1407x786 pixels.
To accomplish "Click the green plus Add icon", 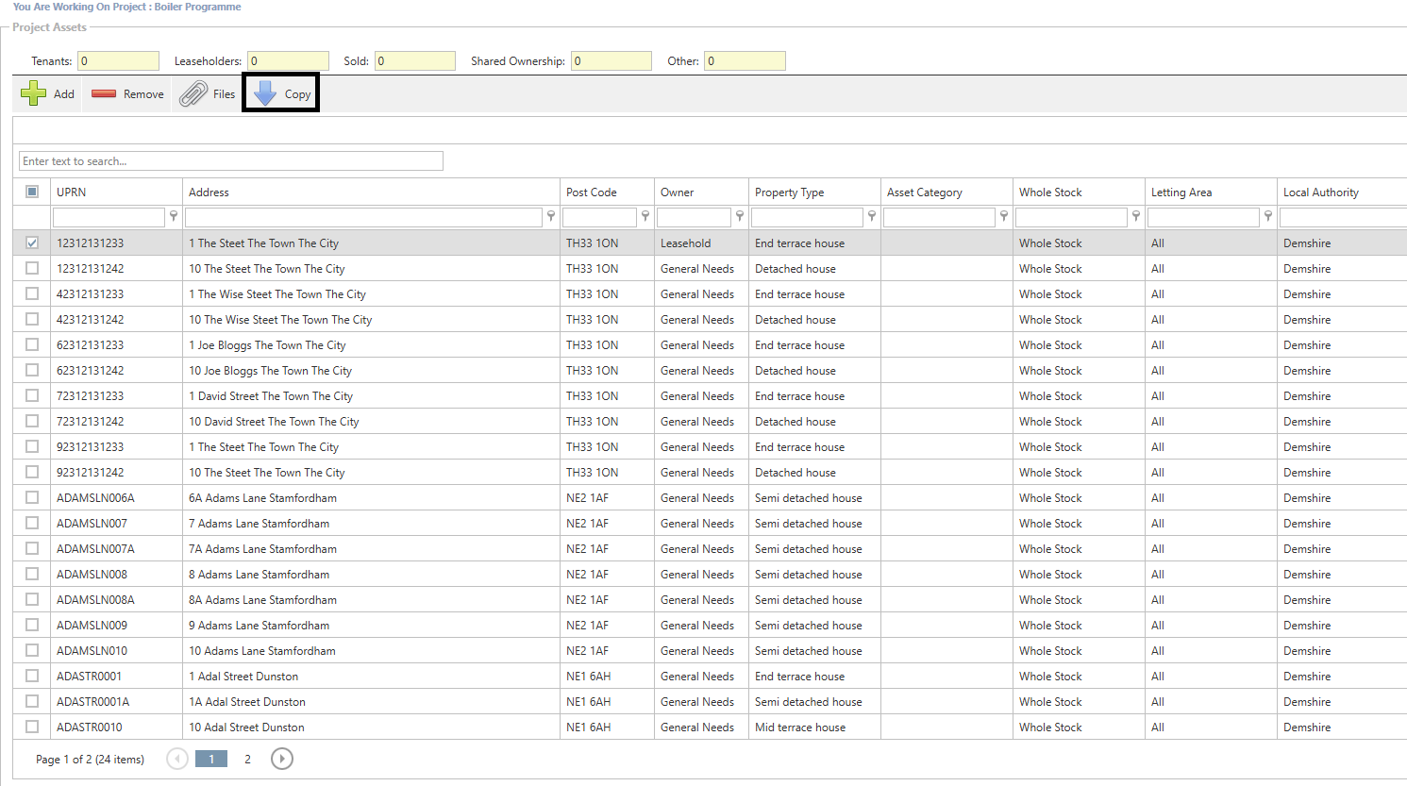I will coord(34,93).
